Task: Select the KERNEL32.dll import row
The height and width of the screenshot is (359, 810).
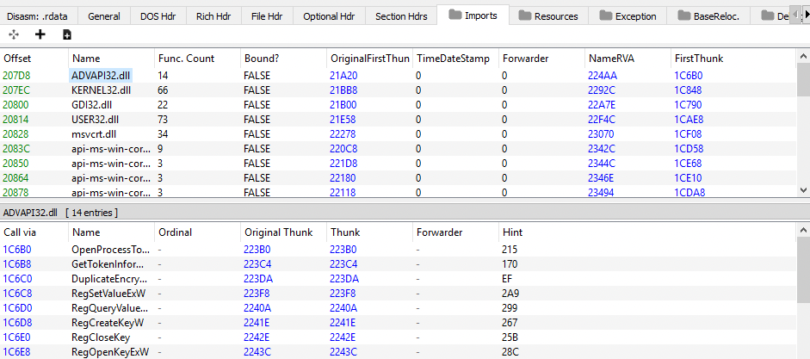Action: point(102,90)
